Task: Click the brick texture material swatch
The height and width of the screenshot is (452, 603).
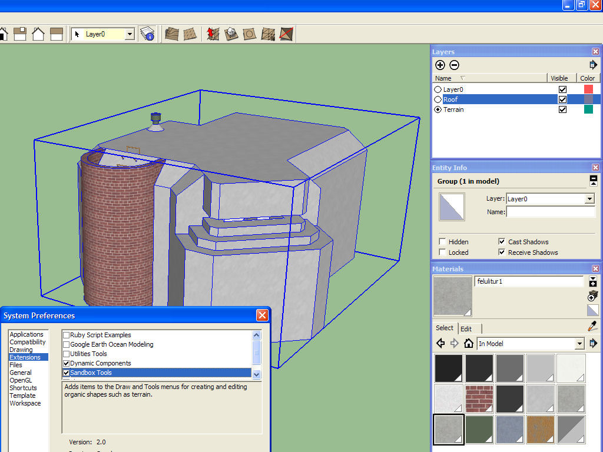Action: 479,398
